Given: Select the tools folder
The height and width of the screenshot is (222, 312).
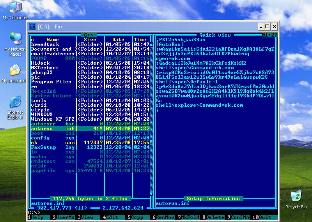Looking at the screenshot, I should [x=90, y=100].
